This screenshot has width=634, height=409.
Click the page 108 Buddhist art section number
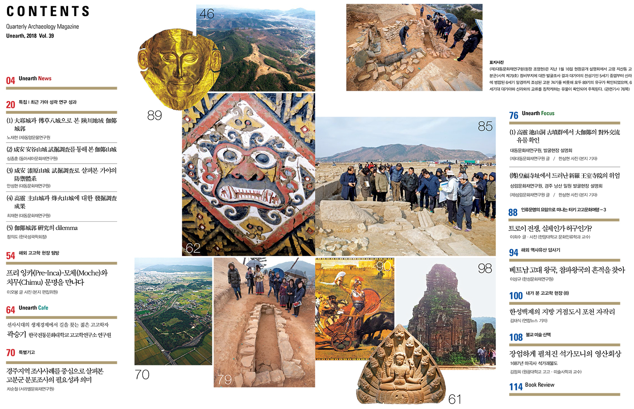[x=516, y=337]
